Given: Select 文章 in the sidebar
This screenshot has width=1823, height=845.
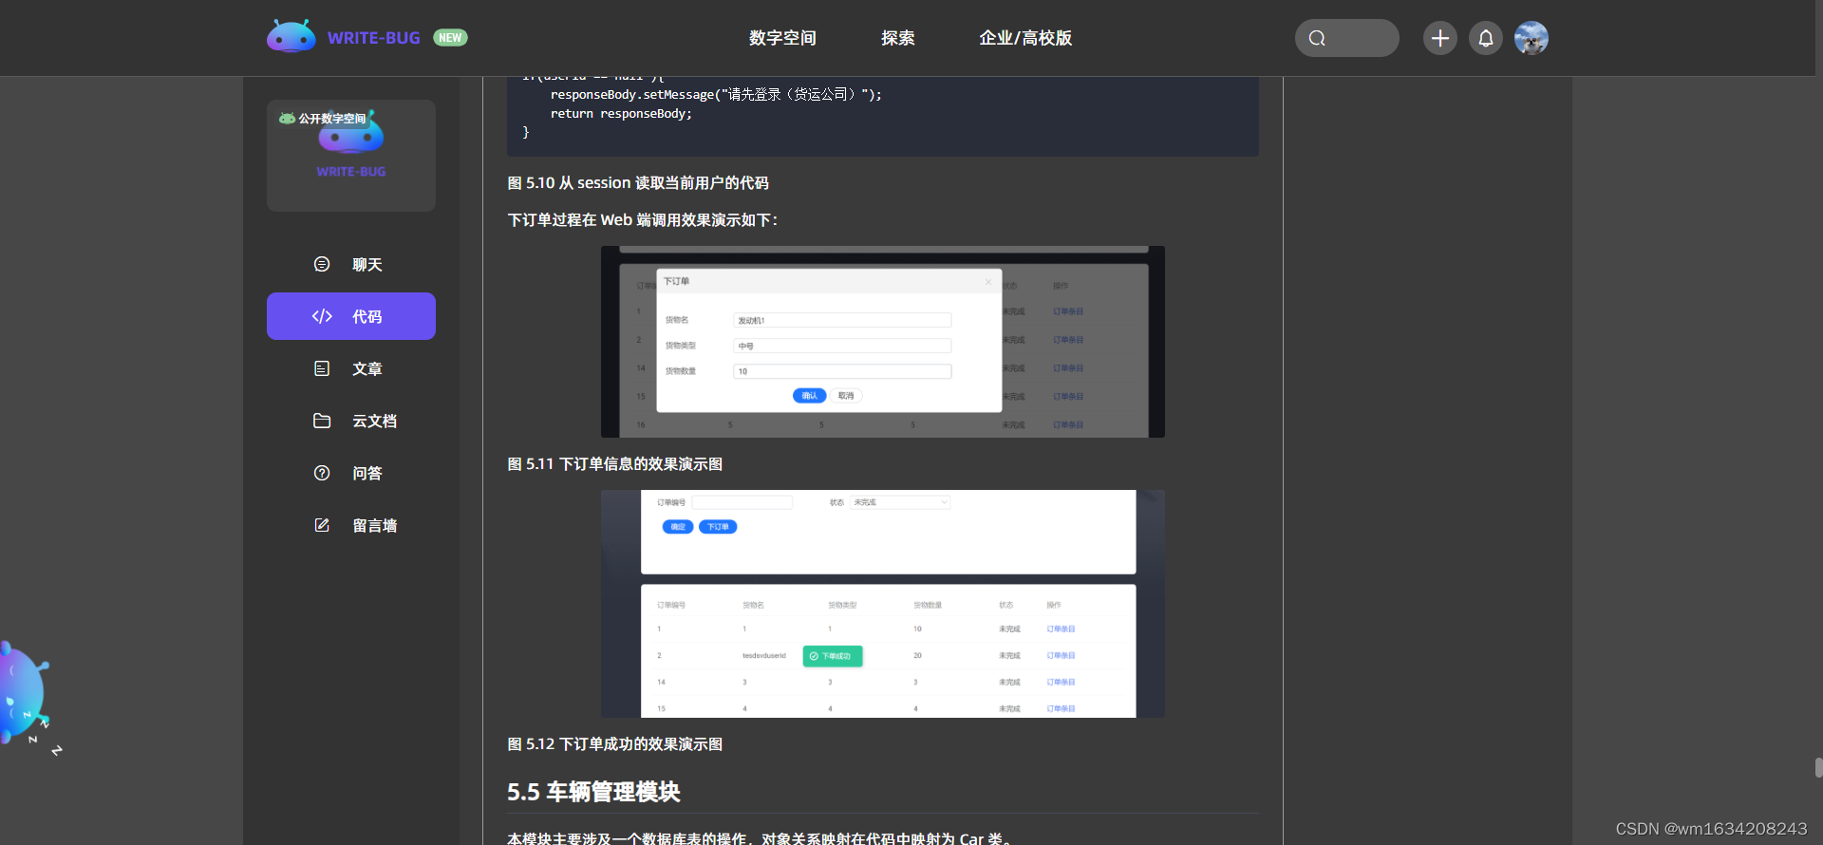Looking at the screenshot, I should coord(351,368).
